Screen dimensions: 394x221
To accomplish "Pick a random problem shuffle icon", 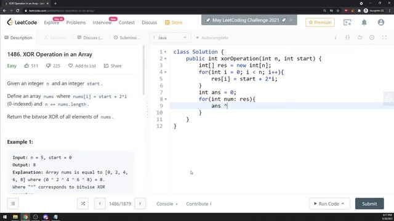I will [83, 203].
